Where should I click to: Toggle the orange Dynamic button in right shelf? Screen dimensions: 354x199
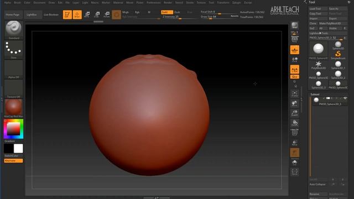(x=295, y=153)
